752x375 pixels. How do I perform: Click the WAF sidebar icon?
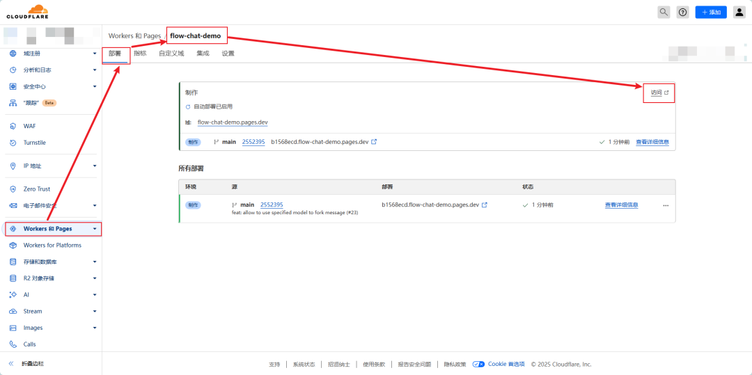click(13, 126)
